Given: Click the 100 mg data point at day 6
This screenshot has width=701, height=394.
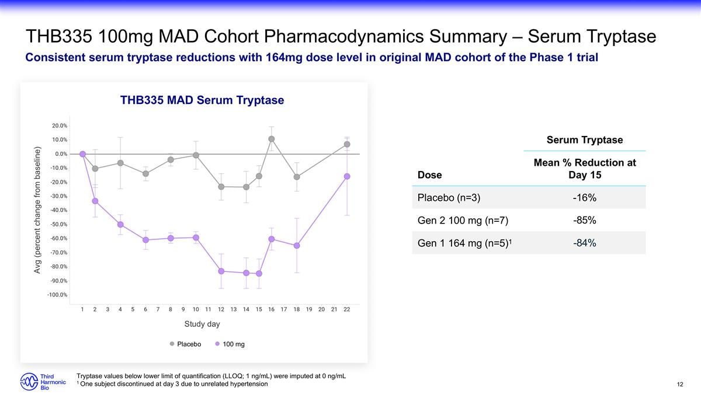Looking at the screenshot, I should click(x=145, y=240).
